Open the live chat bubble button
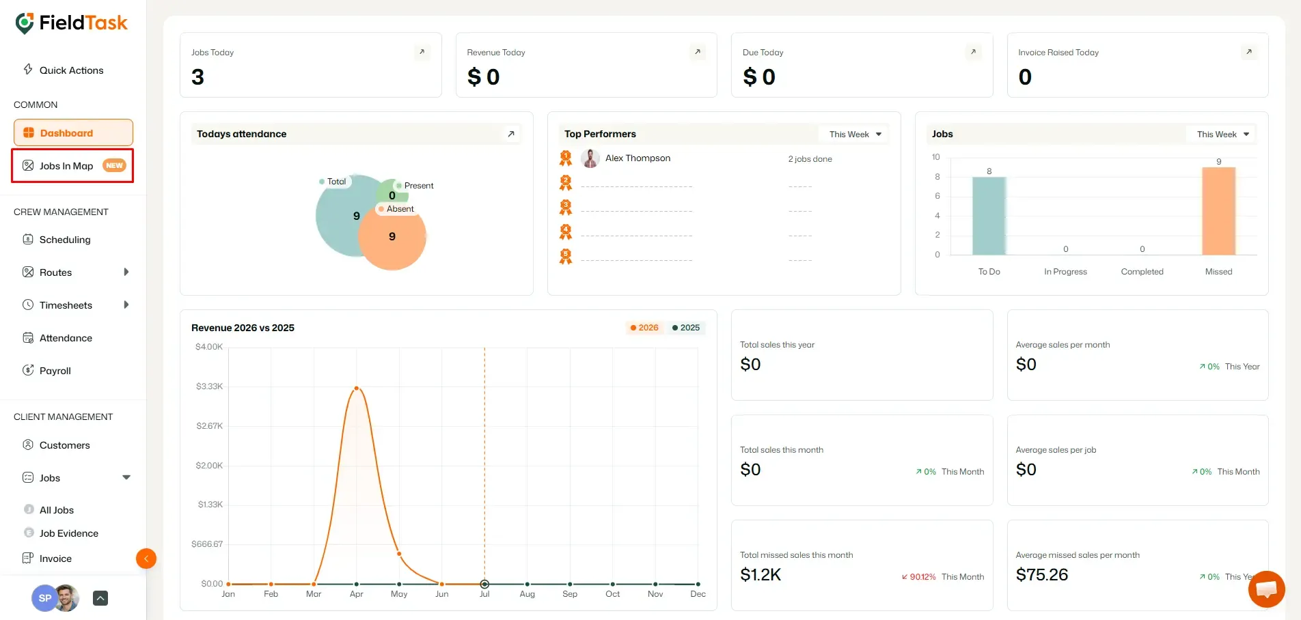 point(1267,589)
